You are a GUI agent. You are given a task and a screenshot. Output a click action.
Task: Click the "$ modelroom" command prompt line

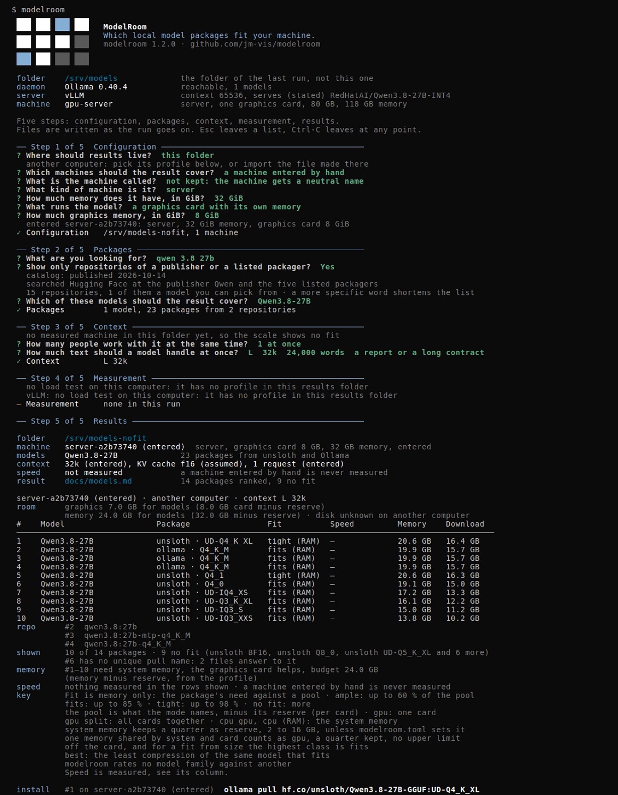[x=38, y=10]
